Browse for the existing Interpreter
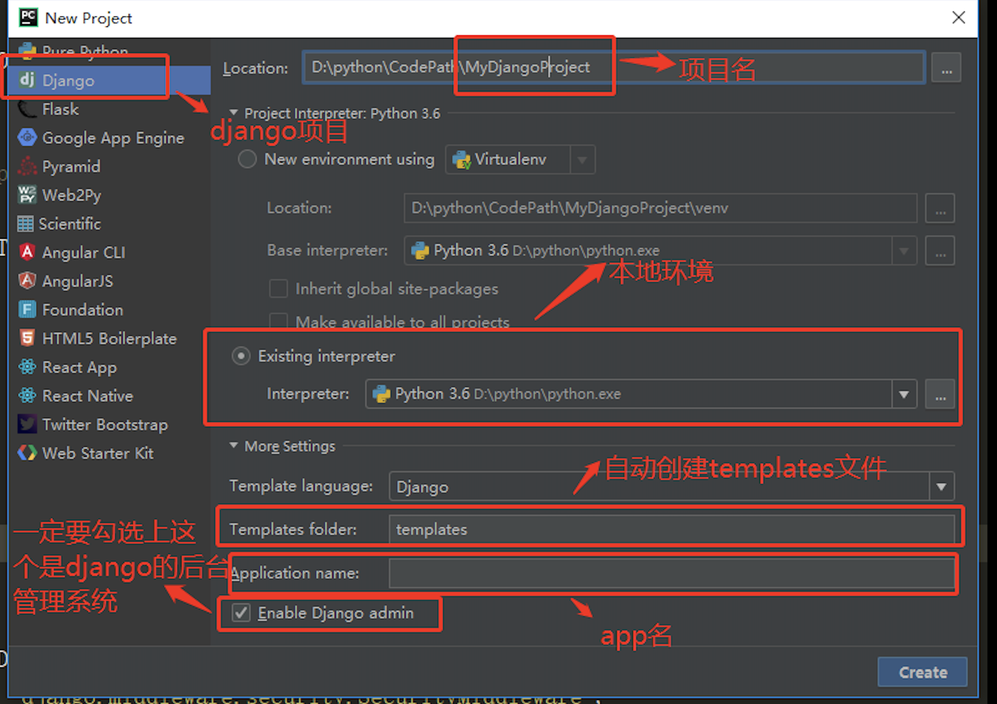Image resolution: width=997 pixels, height=704 pixels. [x=940, y=394]
